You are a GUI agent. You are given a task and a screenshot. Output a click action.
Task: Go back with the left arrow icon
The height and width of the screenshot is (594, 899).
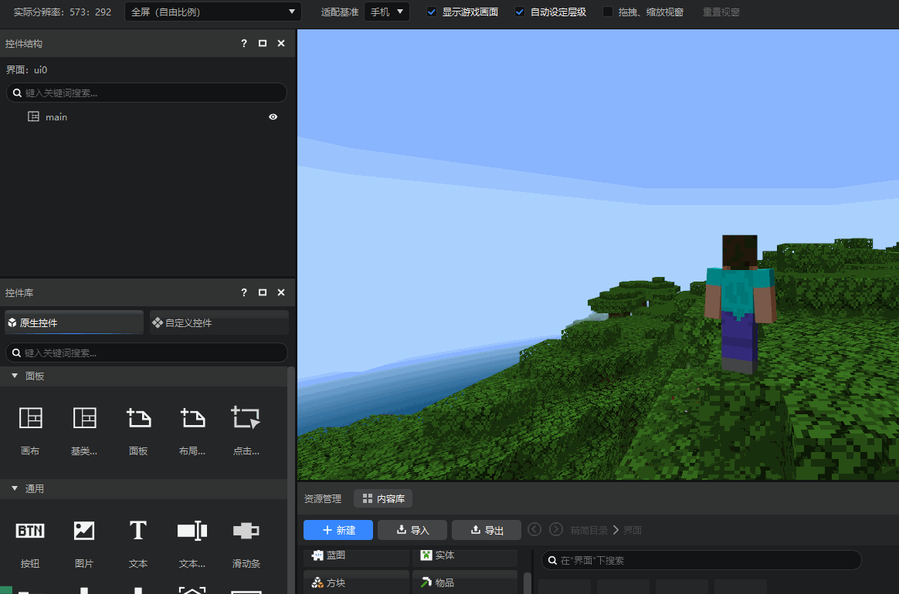click(534, 529)
